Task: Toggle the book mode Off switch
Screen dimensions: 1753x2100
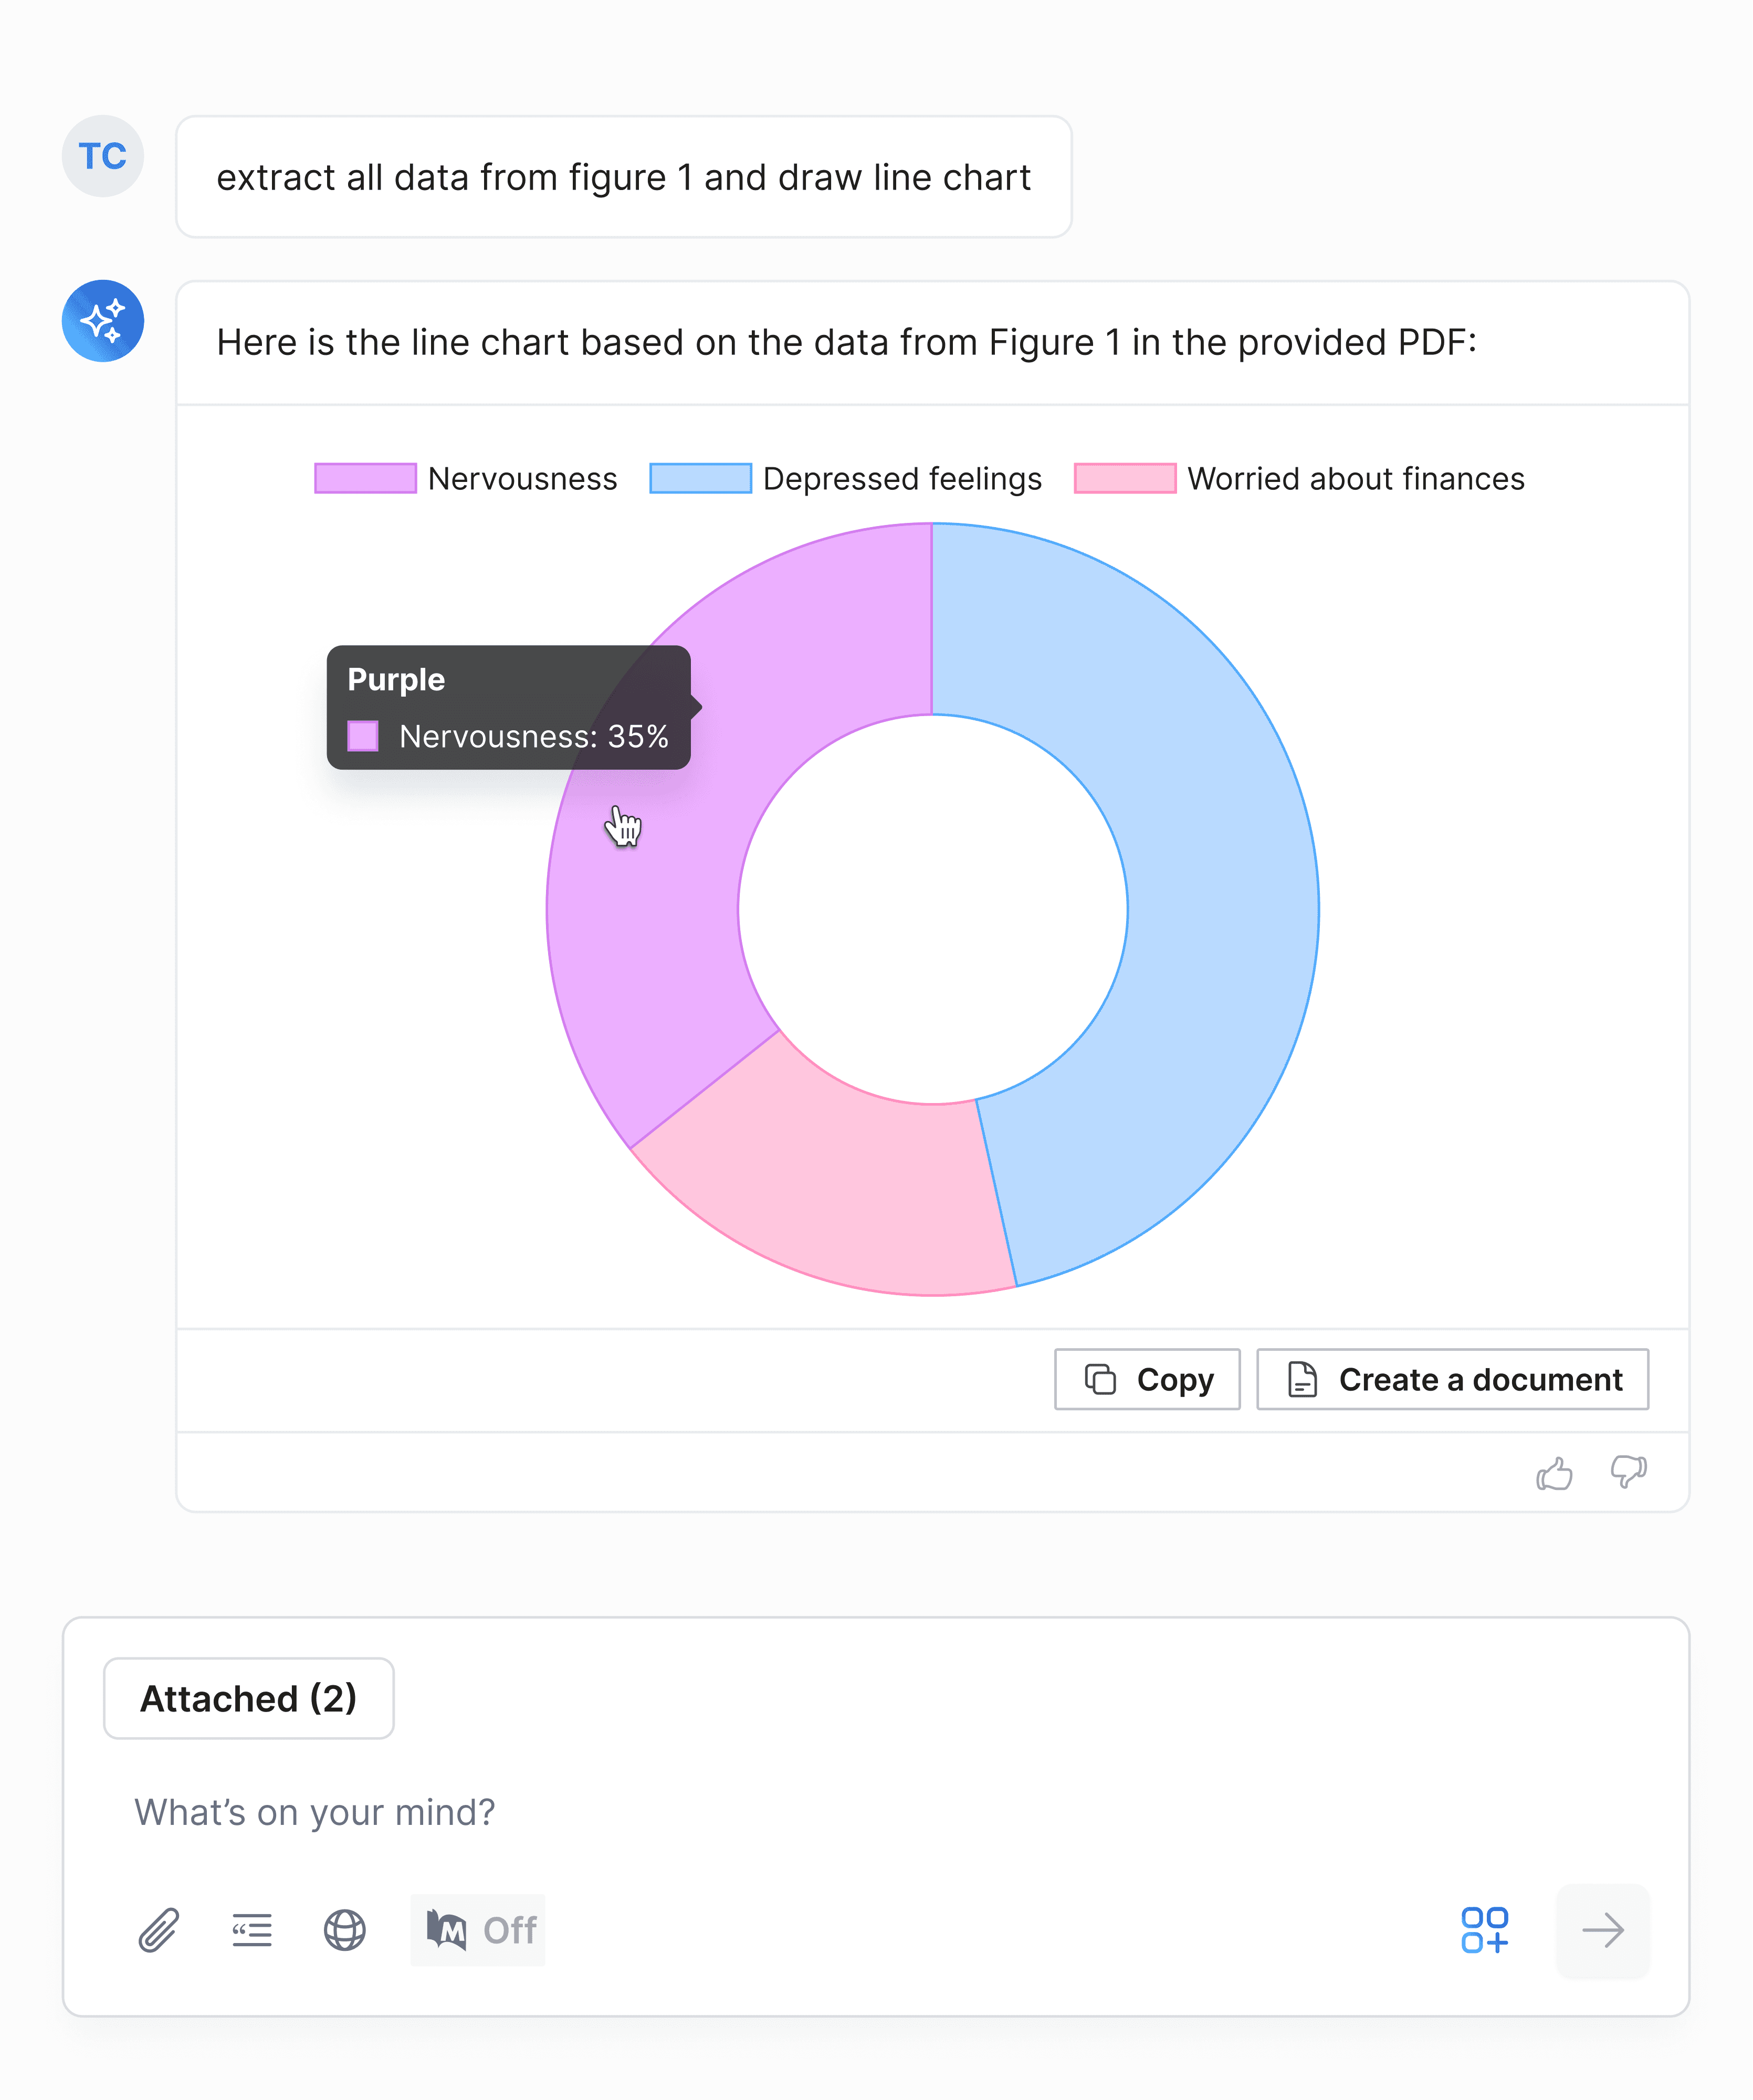Action: click(478, 1930)
